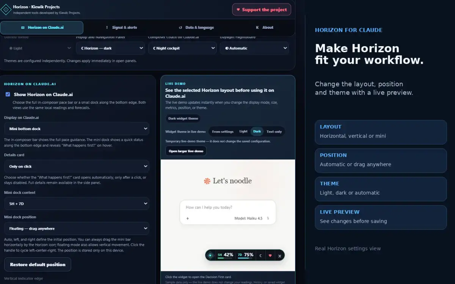Click the Model: Haiku 4.5 label
The width and height of the screenshot is (455, 284).
[x=248, y=218]
